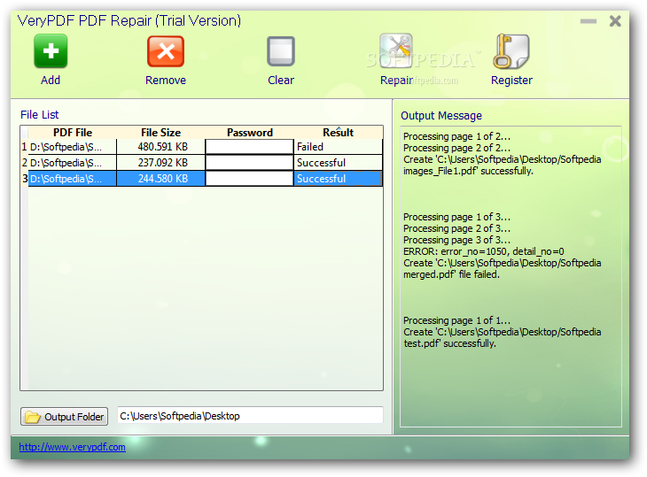647x477 pixels.
Task: Sort by PDF File column header
Action: point(73,133)
